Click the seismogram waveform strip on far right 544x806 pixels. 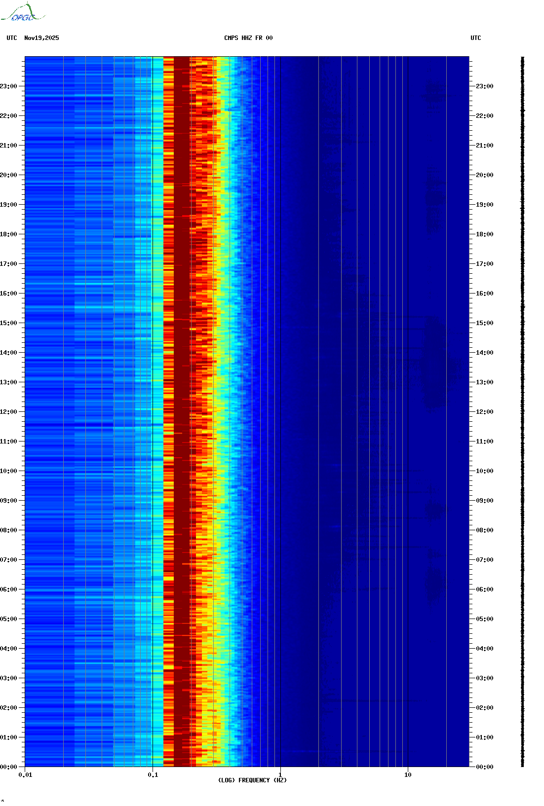[x=523, y=411]
